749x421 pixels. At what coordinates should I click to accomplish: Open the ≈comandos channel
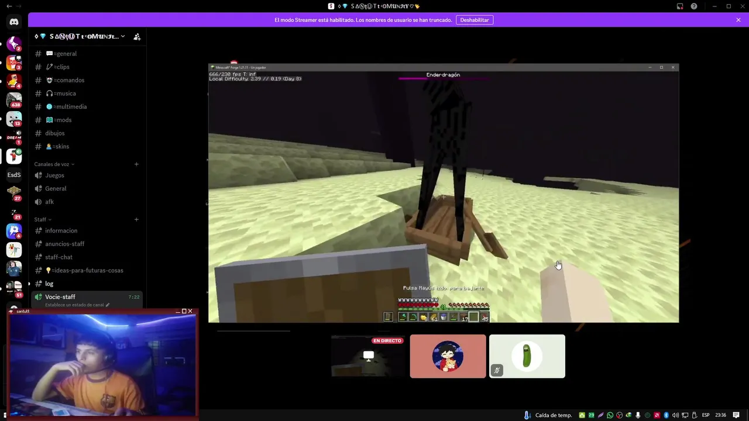click(x=87, y=80)
